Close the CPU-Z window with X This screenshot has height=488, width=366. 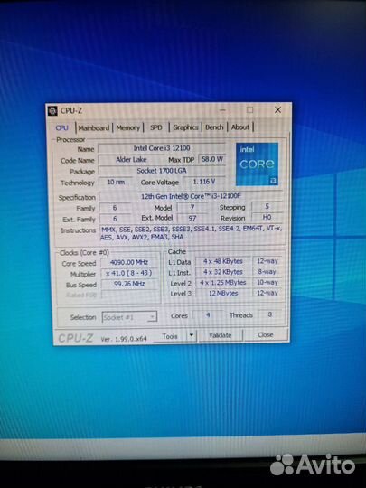[277, 110]
